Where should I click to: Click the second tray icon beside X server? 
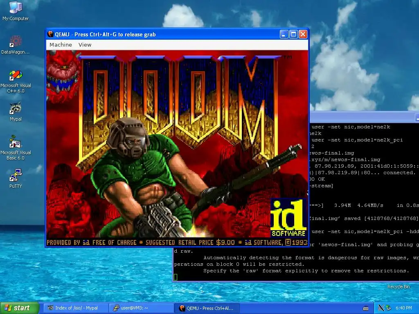(x=389, y=308)
